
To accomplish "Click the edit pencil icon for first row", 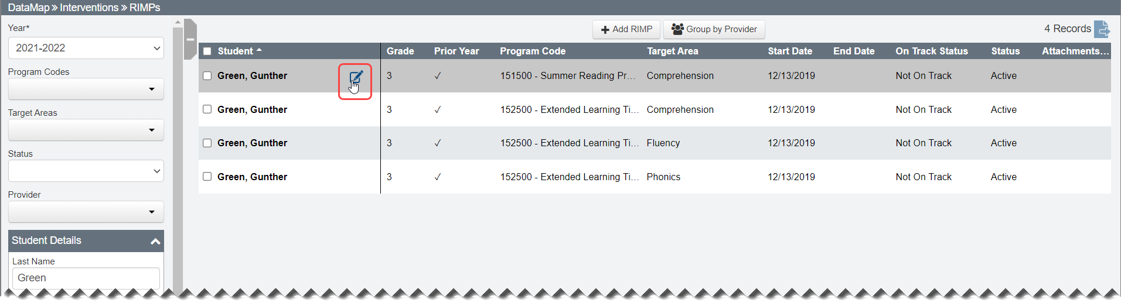I will pyautogui.click(x=356, y=77).
